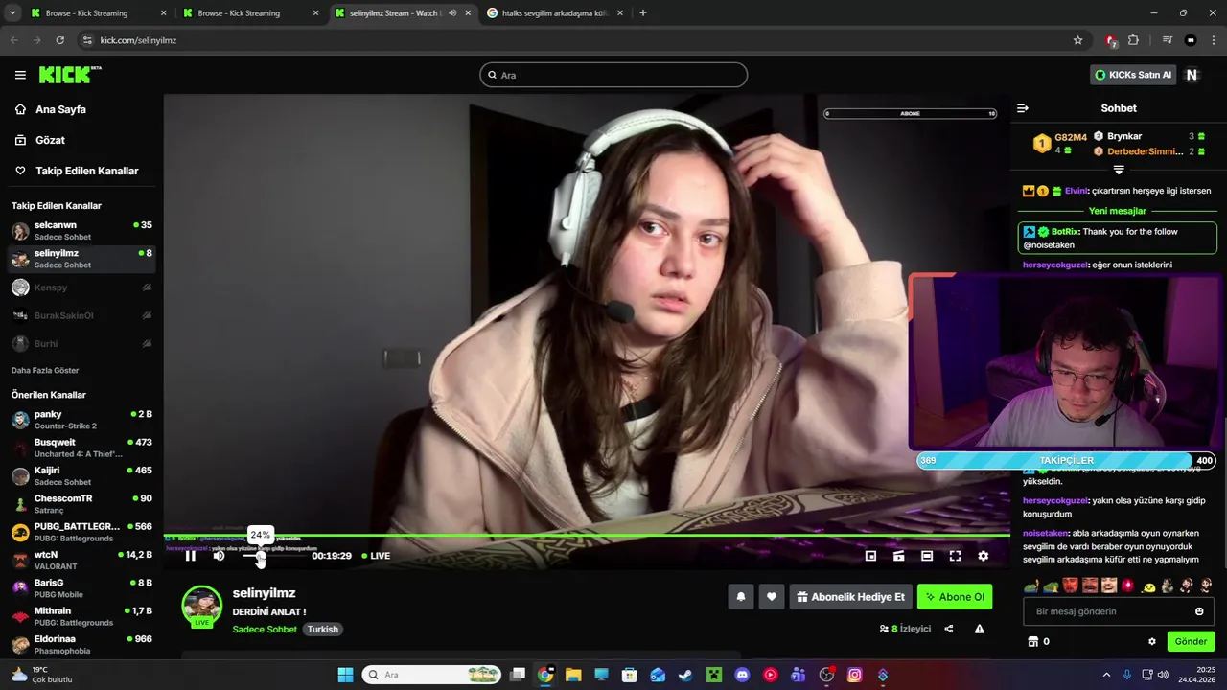Expand Daha Fazla Göster list
The image size is (1227, 690).
coord(45,370)
